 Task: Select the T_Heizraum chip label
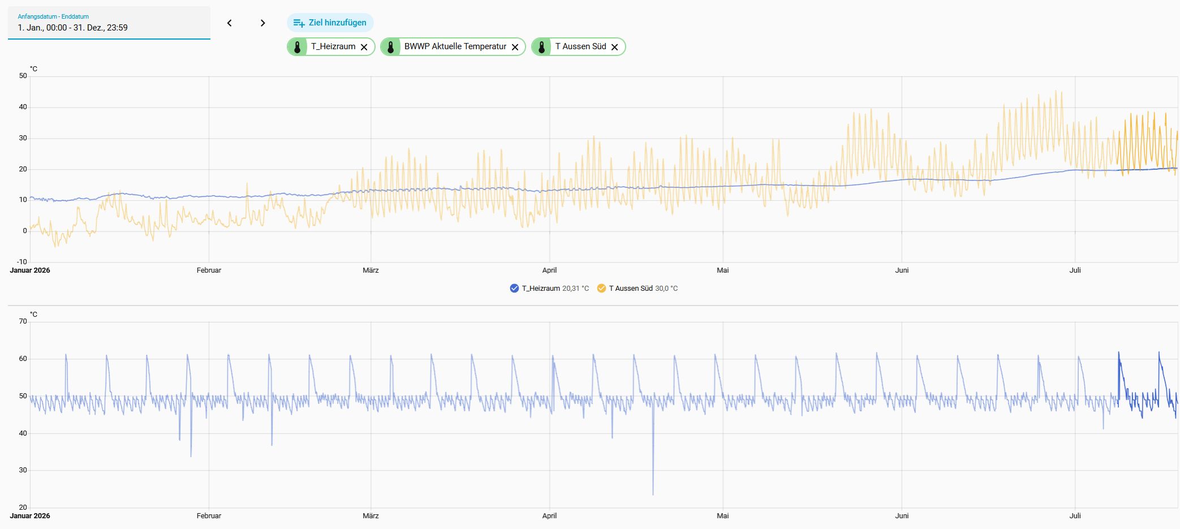[x=333, y=46]
